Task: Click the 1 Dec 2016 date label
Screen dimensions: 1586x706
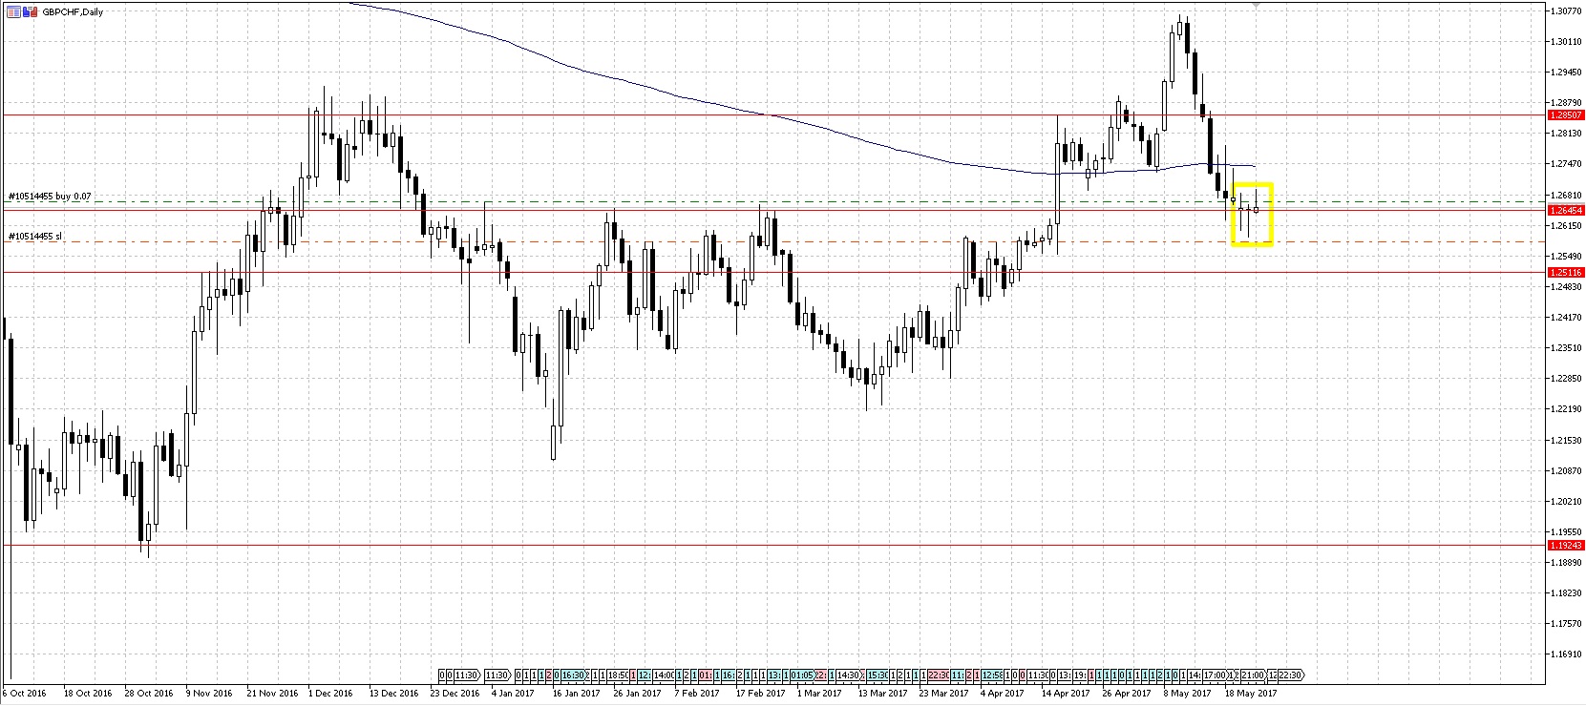Action: click(x=329, y=694)
